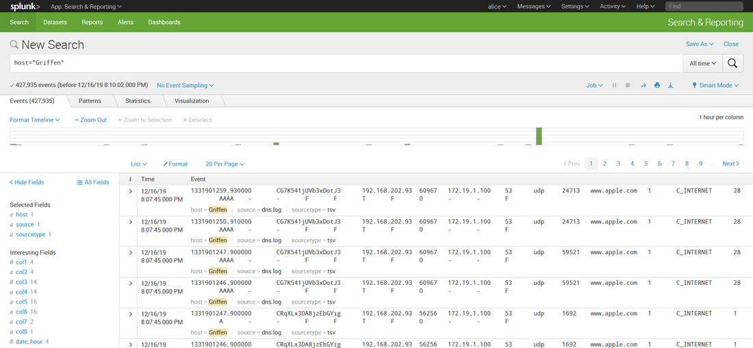Open 20 Per Page dropdown
This screenshot has width=753, height=348.
(x=225, y=164)
